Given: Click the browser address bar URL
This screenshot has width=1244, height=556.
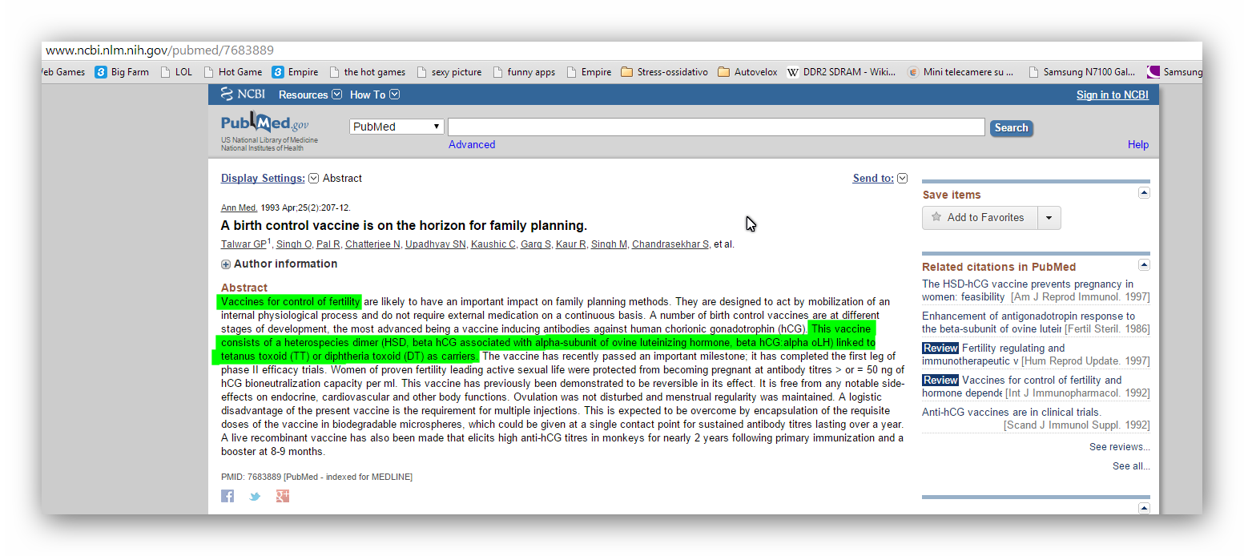Looking at the screenshot, I should [160, 50].
